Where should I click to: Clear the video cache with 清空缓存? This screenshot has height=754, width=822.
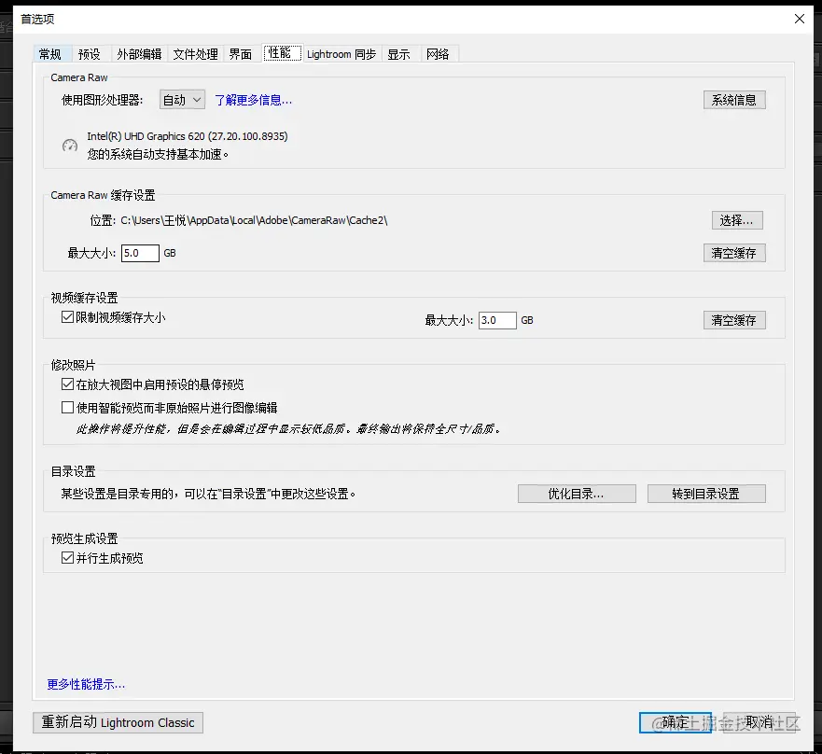click(x=734, y=320)
